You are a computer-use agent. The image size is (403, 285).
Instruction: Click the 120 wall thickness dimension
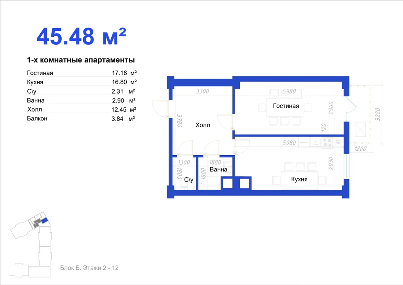click(x=324, y=128)
